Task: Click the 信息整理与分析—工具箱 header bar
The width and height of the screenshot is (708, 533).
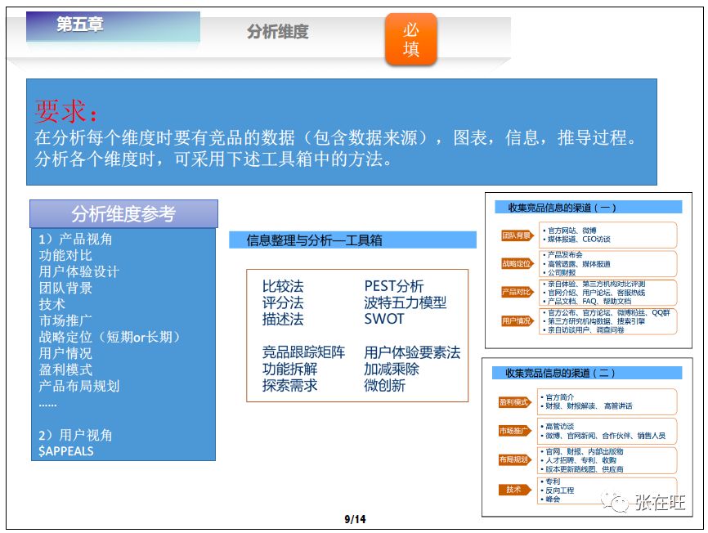Action: [352, 240]
